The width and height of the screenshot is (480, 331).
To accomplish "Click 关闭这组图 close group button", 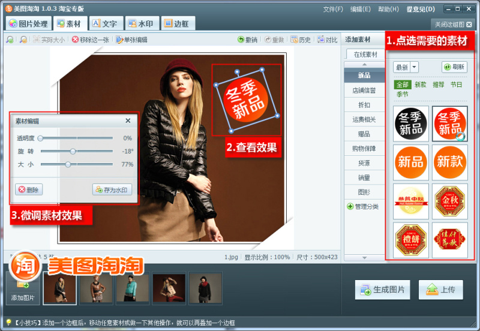I will pyautogui.click(x=454, y=25).
